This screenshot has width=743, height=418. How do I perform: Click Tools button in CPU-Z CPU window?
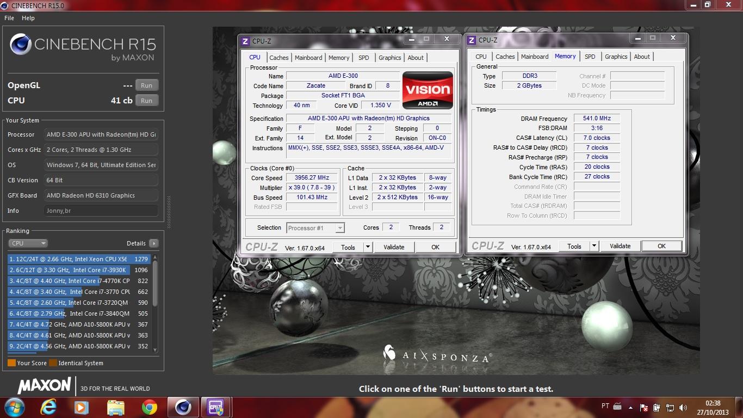tap(348, 247)
